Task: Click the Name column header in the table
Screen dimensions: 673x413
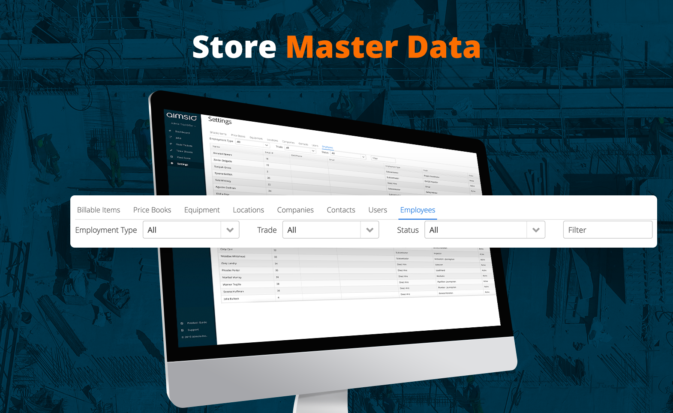Action: [x=216, y=147]
